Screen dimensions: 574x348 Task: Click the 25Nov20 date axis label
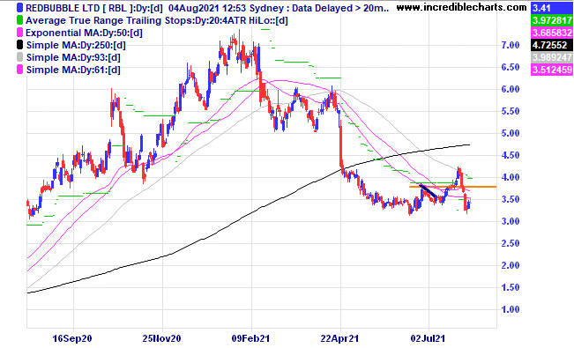161,338
